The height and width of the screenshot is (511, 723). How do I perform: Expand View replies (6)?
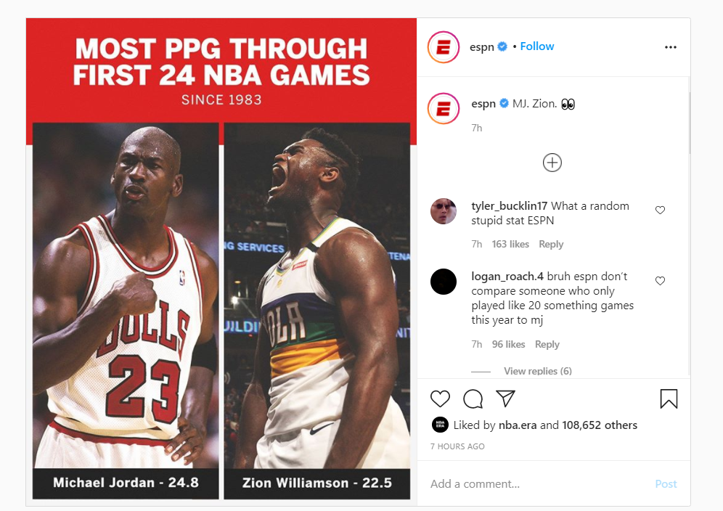point(538,371)
